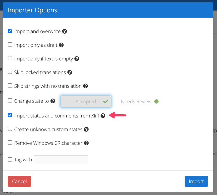Screen dimensions: 217x195
Task: Open help next to Skip strings with no translation
Action: [86, 86]
